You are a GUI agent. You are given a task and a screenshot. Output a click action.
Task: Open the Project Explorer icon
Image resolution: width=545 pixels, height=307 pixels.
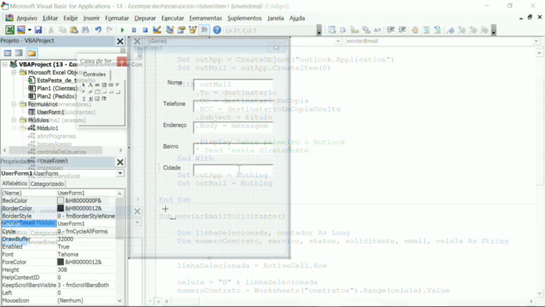tap(169, 30)
